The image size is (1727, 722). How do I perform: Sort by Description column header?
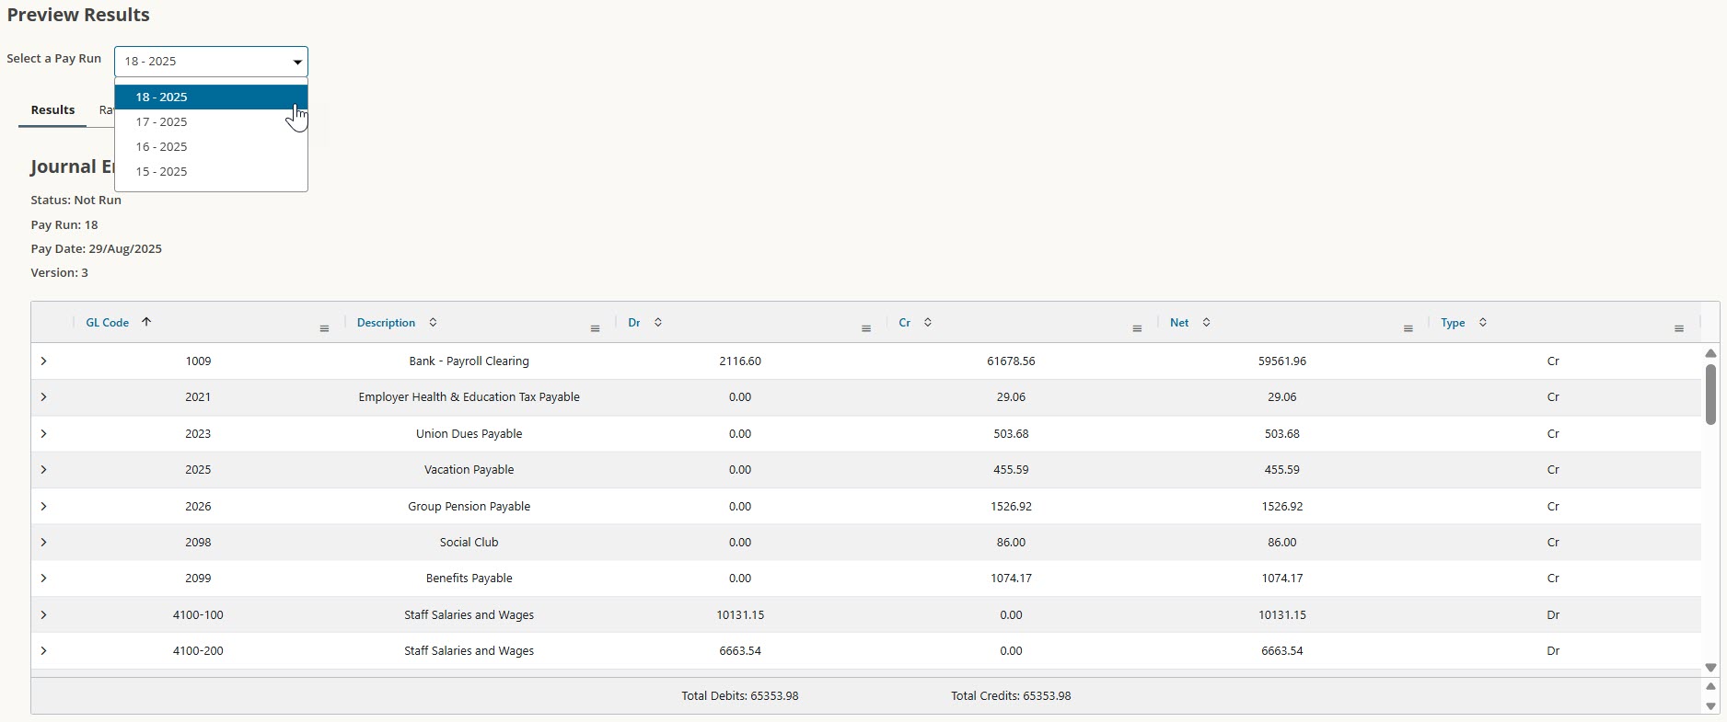click(x=386, y=323)
